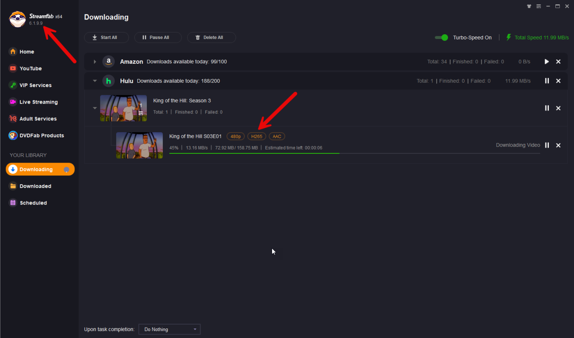The image size is (574, 338).
Task: Click the Delete All button
Action: [x=211, y=38]
